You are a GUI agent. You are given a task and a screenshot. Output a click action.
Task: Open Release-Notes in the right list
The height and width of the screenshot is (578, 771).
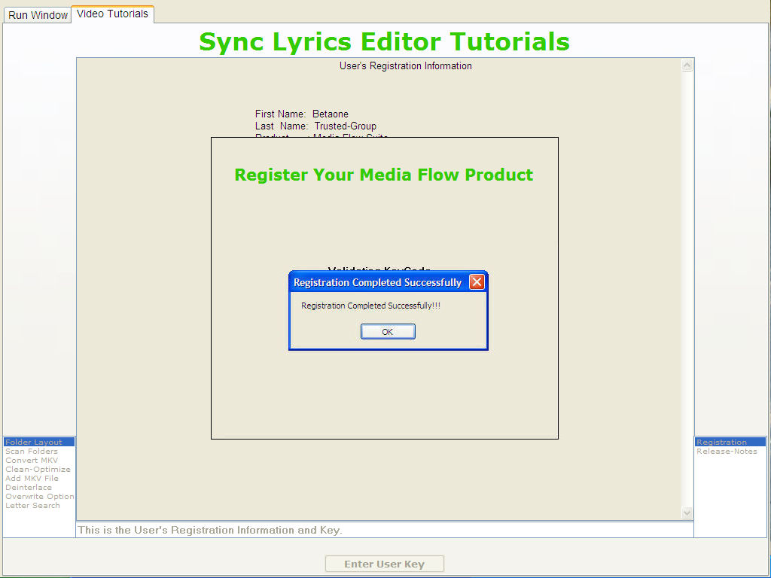[x=730, y=452]
